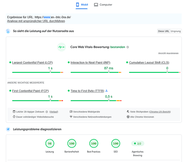Screen dimensions: 187x162
Task: Click the calendar icon before Letzter 28-tägiger Zeitraum
Action: [x=14, y=111]
